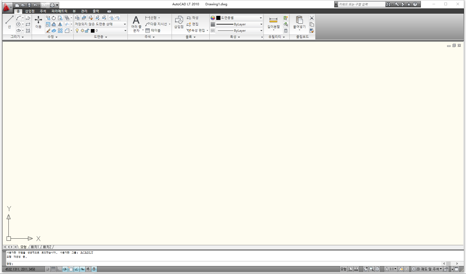The image size is (466, 274).
Task: Activate the Scale tool
Action: 48,24
